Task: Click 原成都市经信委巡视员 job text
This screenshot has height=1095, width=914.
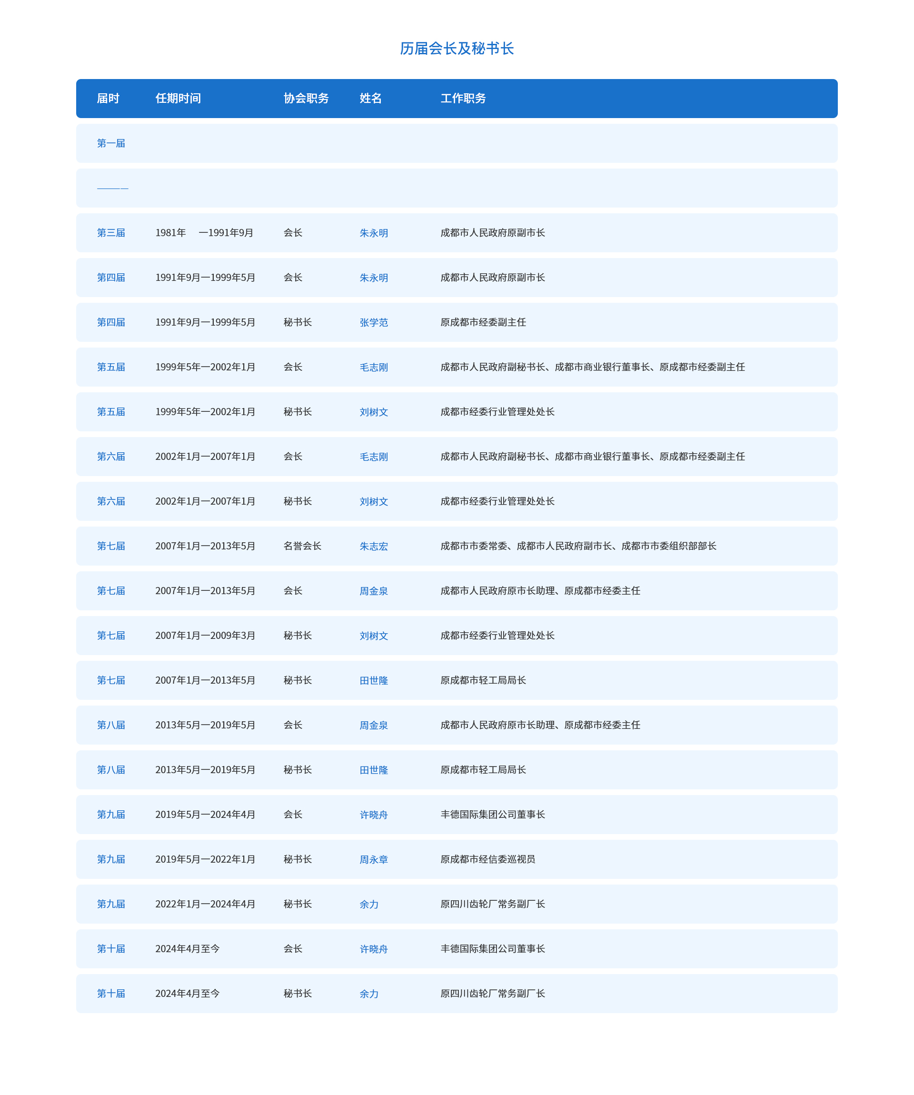Action: tap(488, 860)
